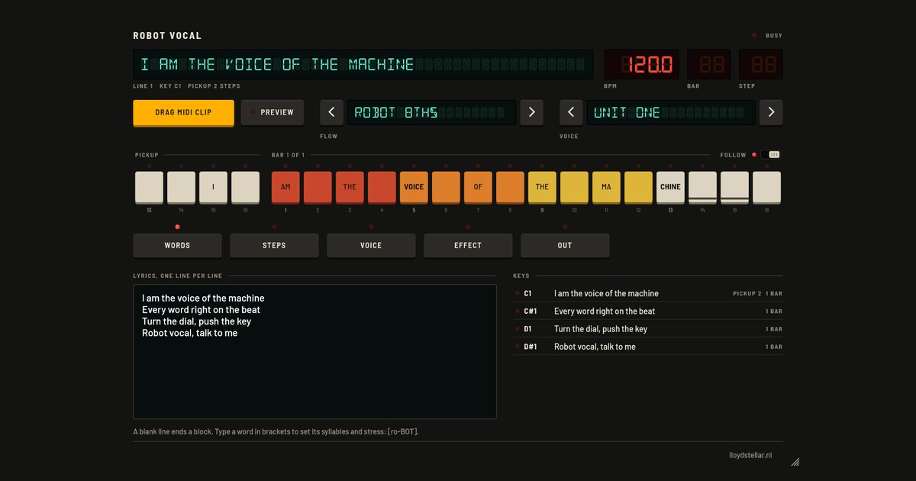Select the cream step pad labeled CHINE
The image size is (916, 481).
pos(670,187)
